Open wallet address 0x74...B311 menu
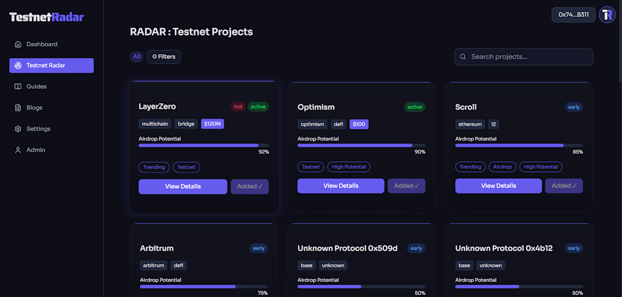 pyautogui.click(x=573, y=15)
